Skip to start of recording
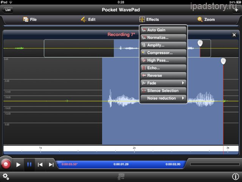 [x=40, y=165]
